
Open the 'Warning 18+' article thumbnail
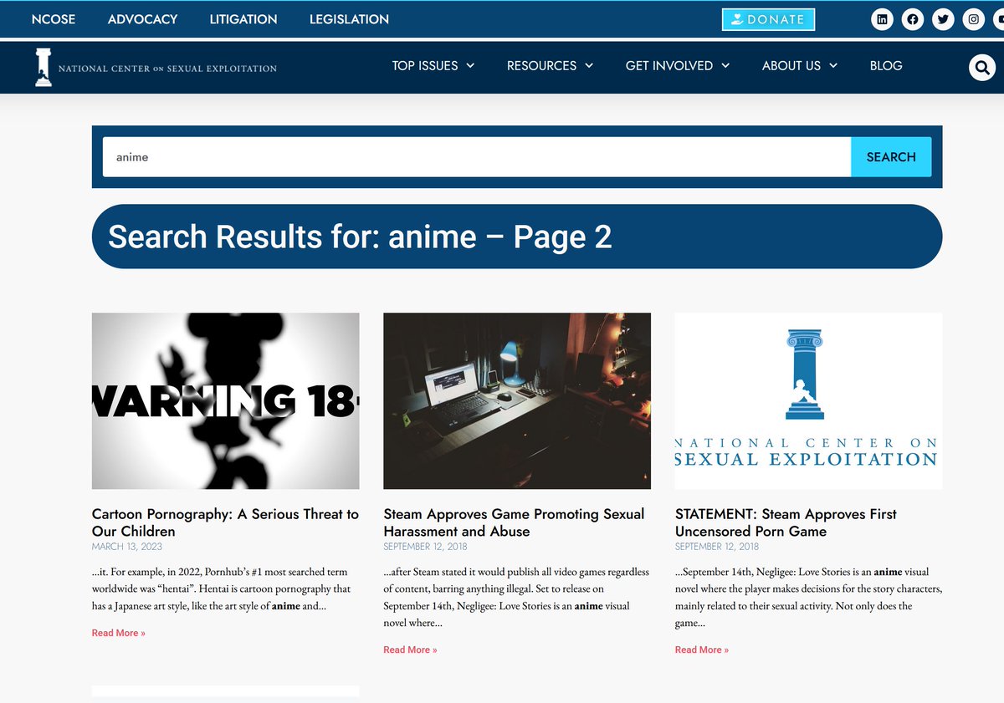pyautogui.click(x=226, y=401)
